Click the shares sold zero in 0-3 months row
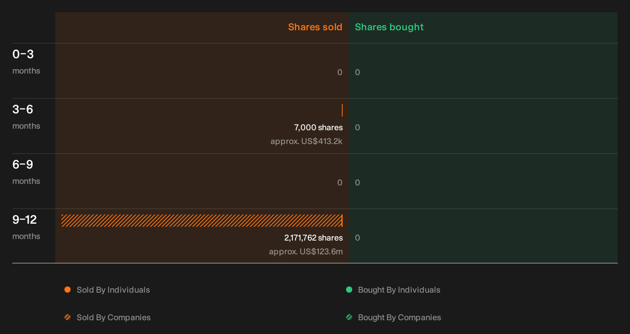The height and width of the screenshot is (334, 630). tap(340, 72)
